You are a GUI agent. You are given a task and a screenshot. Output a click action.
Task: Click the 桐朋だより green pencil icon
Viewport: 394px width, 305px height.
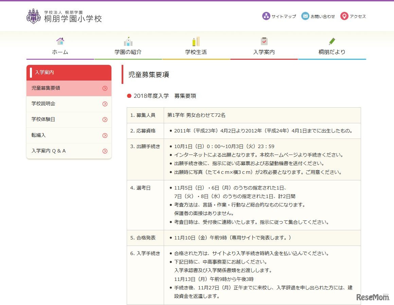click(x=332, y=41)
